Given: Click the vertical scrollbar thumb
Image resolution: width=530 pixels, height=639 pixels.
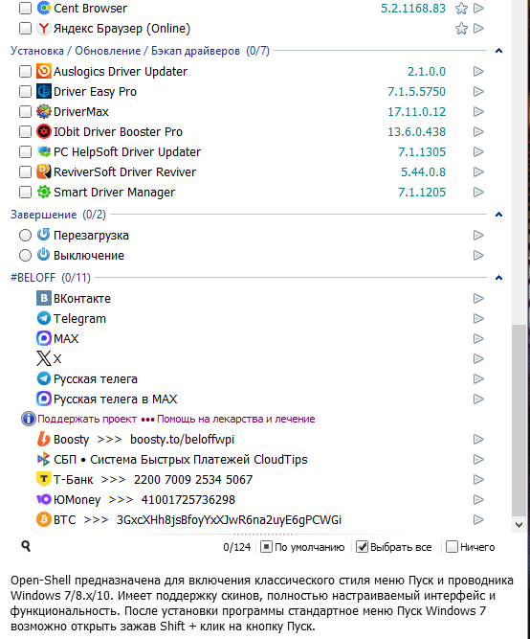Looking at the screenshot, I should (519, 421).
